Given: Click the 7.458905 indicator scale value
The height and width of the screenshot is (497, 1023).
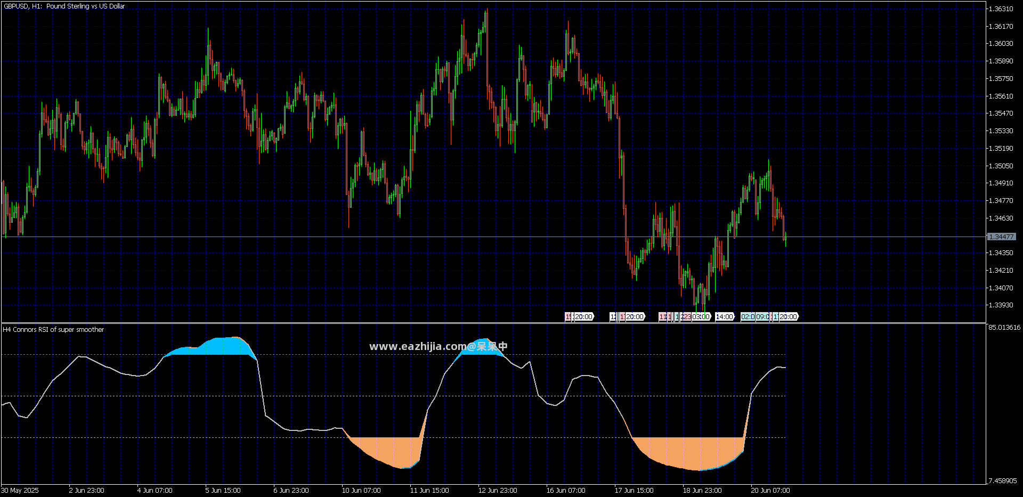Looking at the screenshot, I should pyautogui.click(x=1002, y=480).
